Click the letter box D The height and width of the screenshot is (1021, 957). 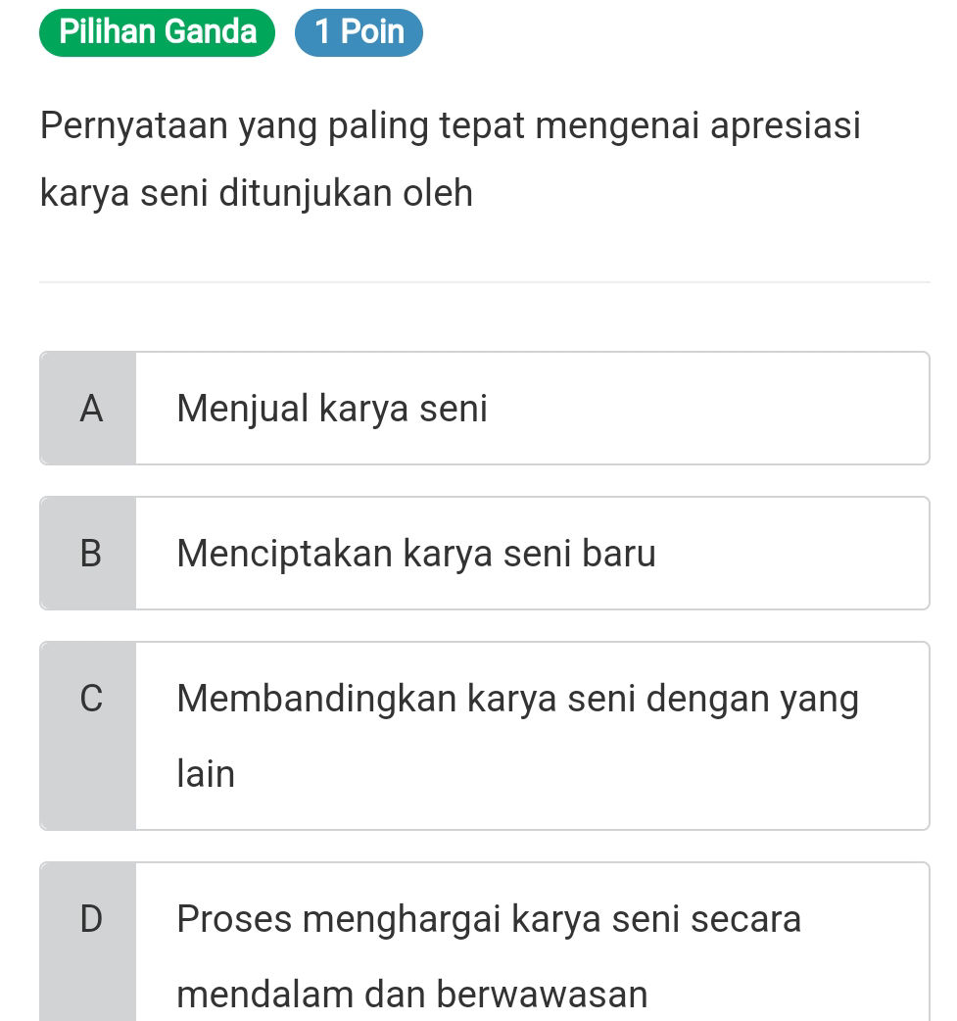pyautogui.click(x=88, y=919)
